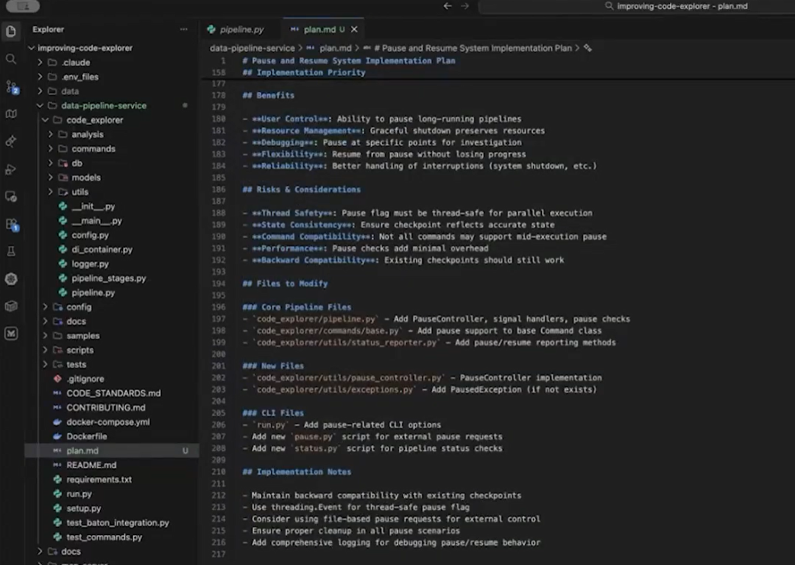Go forward with the right arrow
This screenshot has height=565, width=795.
(x=465, y=6)
